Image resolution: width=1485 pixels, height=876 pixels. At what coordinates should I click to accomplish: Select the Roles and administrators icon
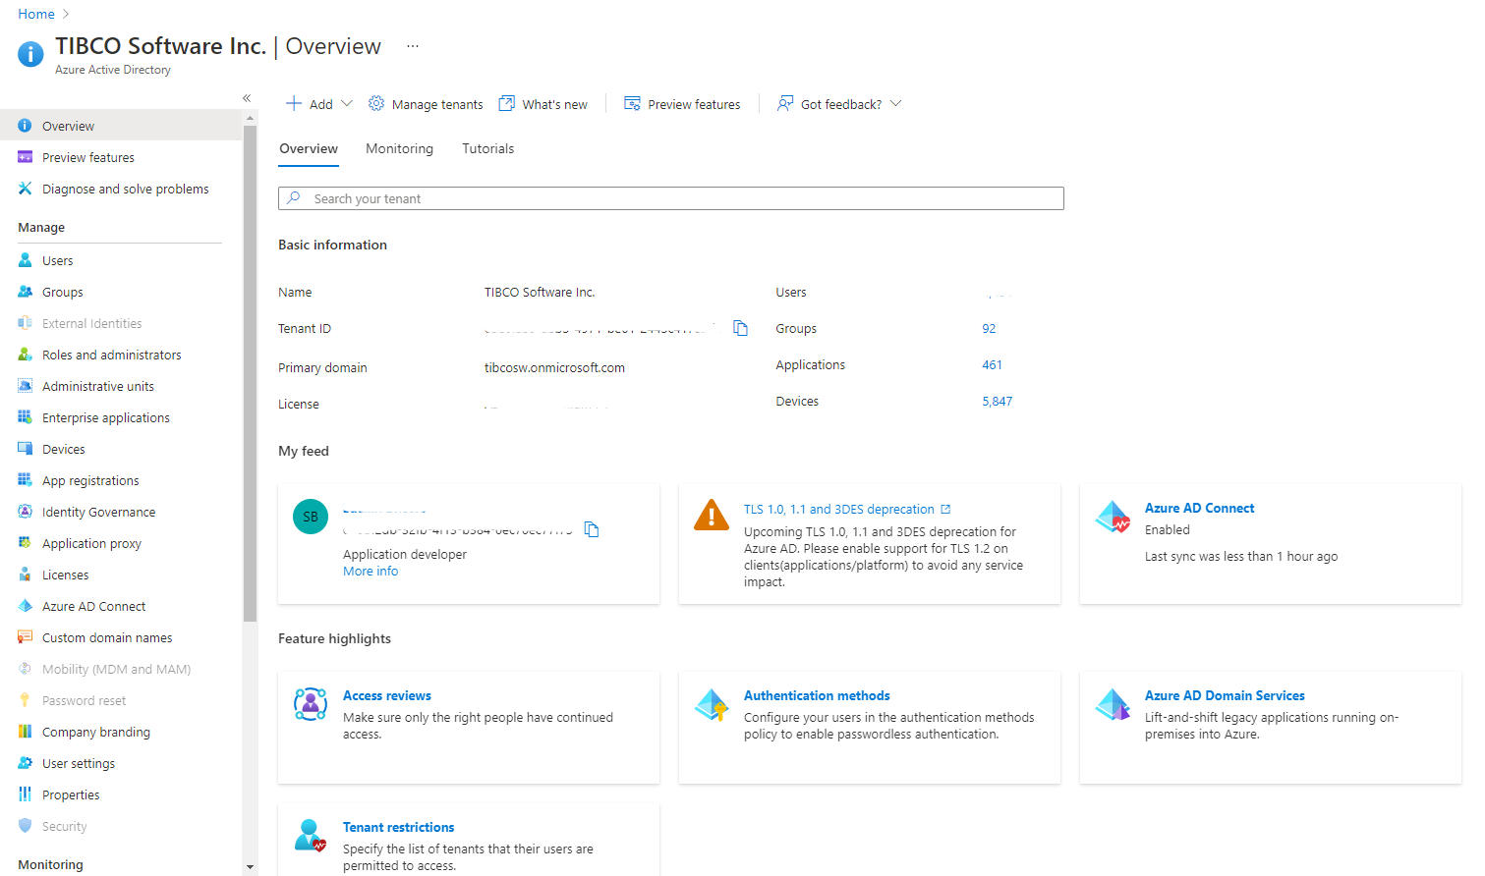(26, 355)
